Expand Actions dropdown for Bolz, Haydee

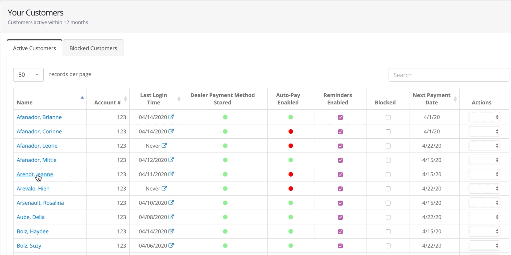pos(484,231)
